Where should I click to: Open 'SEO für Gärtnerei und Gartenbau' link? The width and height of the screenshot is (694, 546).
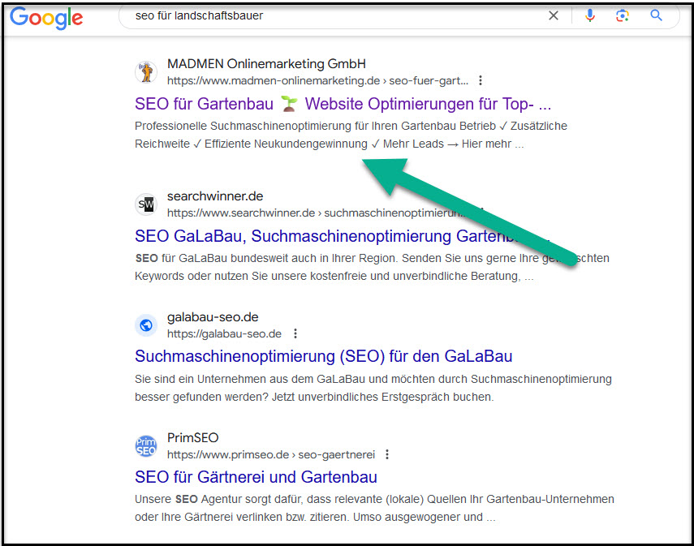pos(256,477)
